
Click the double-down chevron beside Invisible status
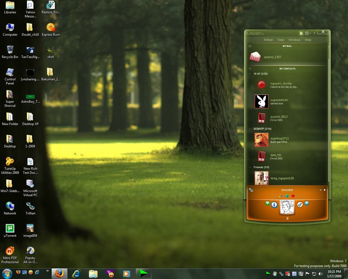click(325, 190)
